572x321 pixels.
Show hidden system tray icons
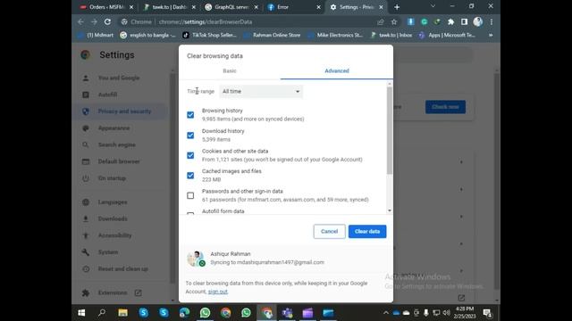(385, 313)
